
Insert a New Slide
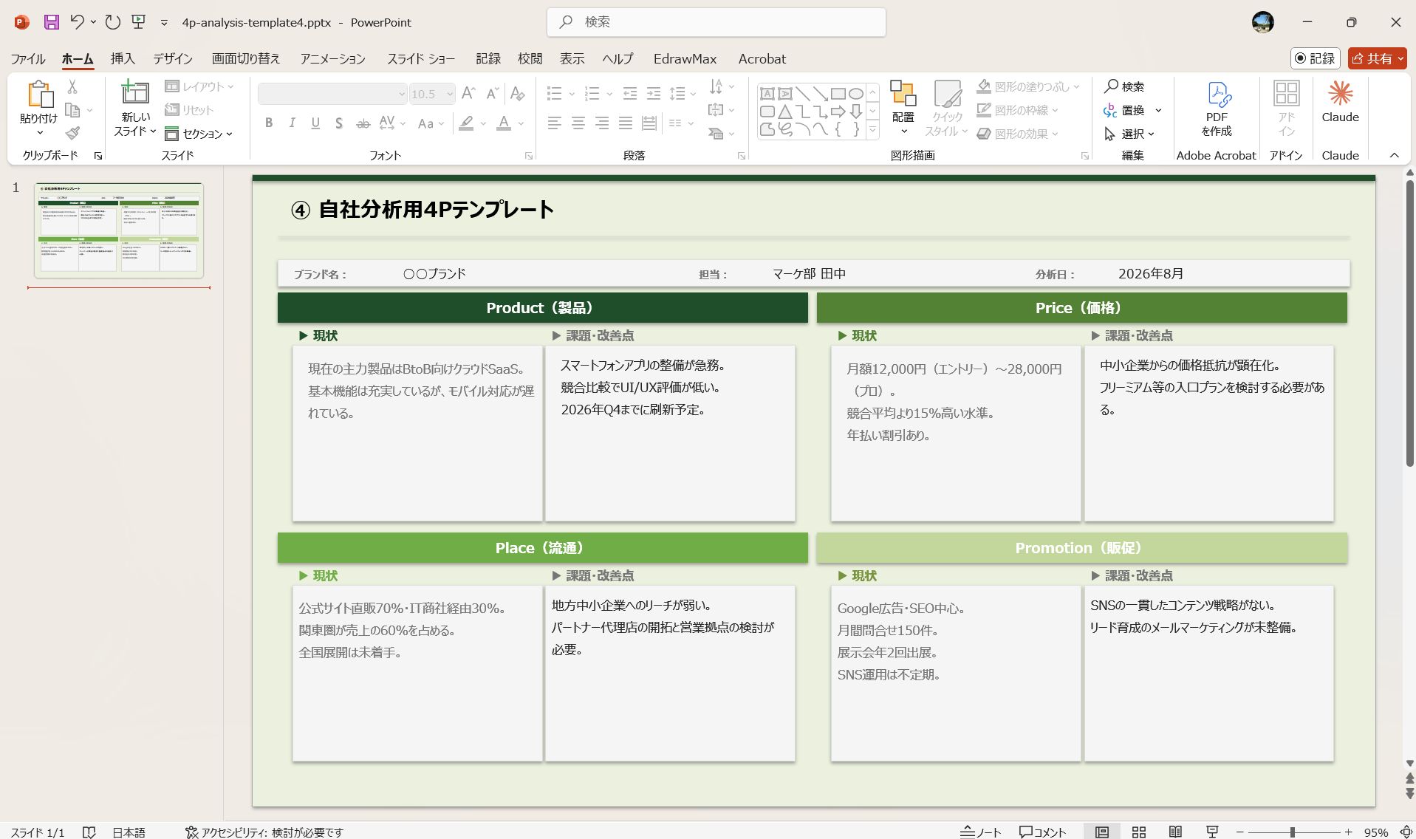pyautogui.click(x=134, y=93)
